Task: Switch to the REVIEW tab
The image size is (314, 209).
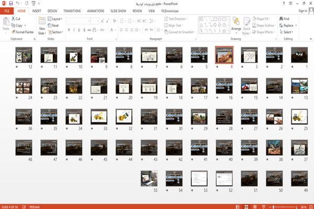Action: point(137,11)
